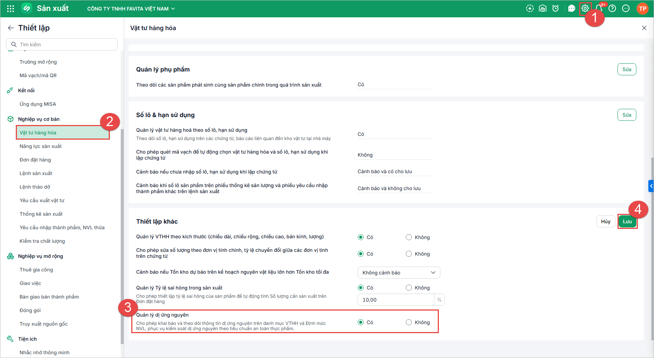Screen dimensions: 654x358
Task: Select Không for Quản lý VTHH theo kích thước
Action: (x=409, y=237)
